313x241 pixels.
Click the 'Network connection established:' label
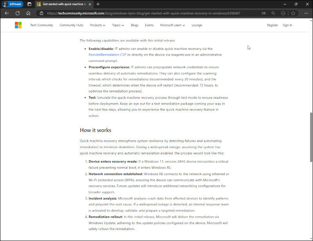[116, 174]
